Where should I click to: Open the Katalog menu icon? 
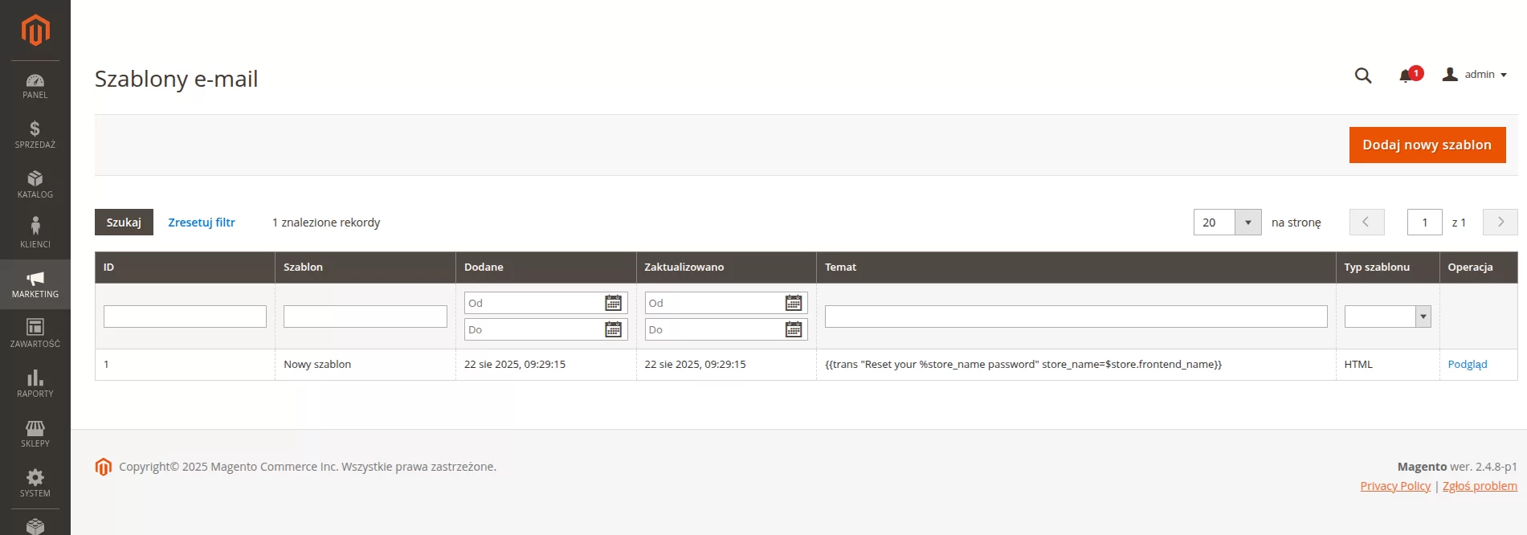point(35,185)
